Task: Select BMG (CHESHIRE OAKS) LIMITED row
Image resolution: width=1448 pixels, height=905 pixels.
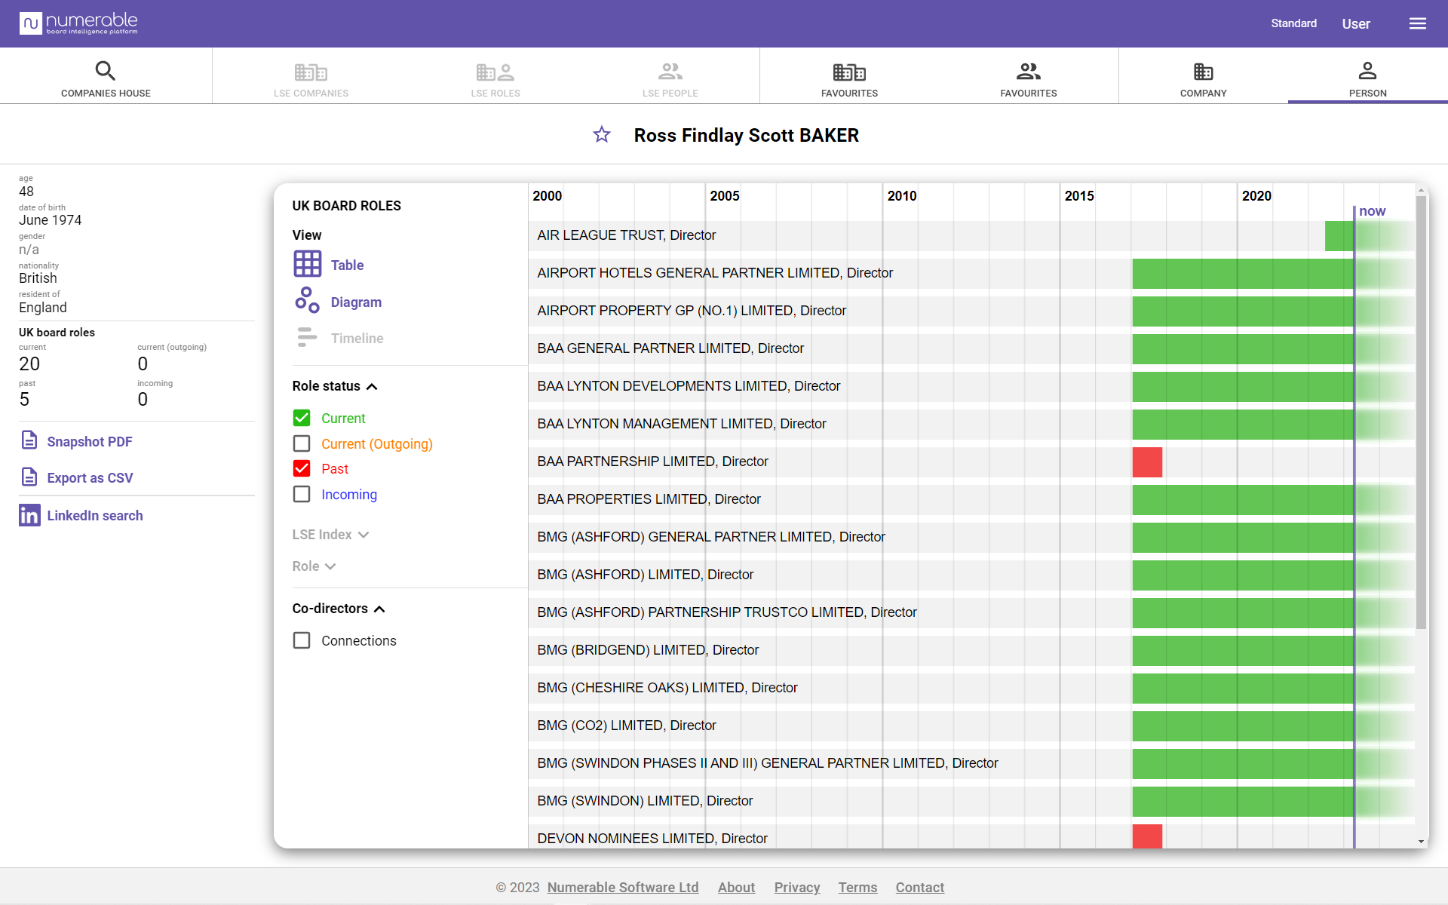Action: click(971, 689)
